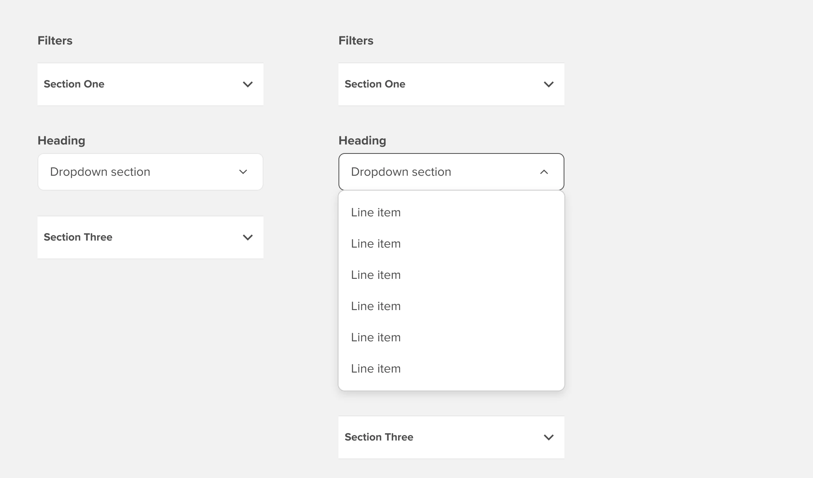Click the left Filters title
The width and height of the screenshot is (813, 478).
(x=55, y=40)
